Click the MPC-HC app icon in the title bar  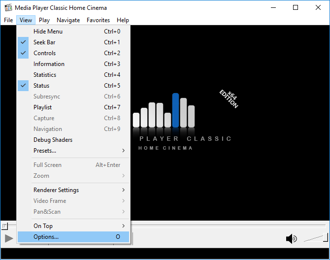pyautogui.click(x=8, y=8)
